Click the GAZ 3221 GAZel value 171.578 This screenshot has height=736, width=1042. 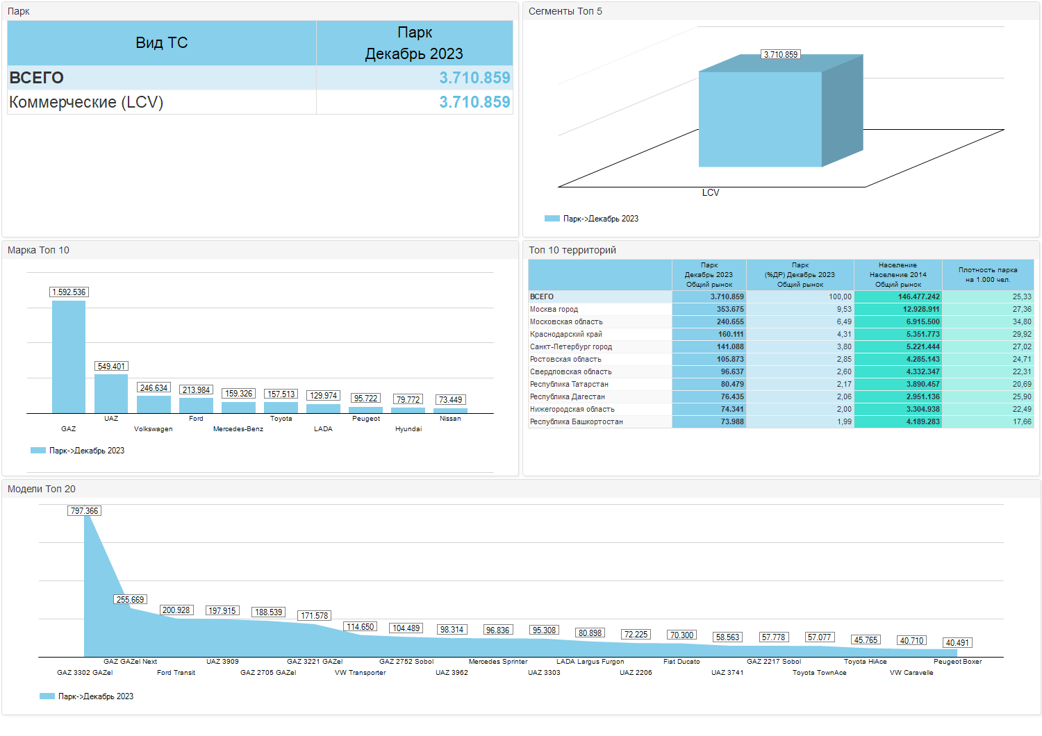point(314,616)
